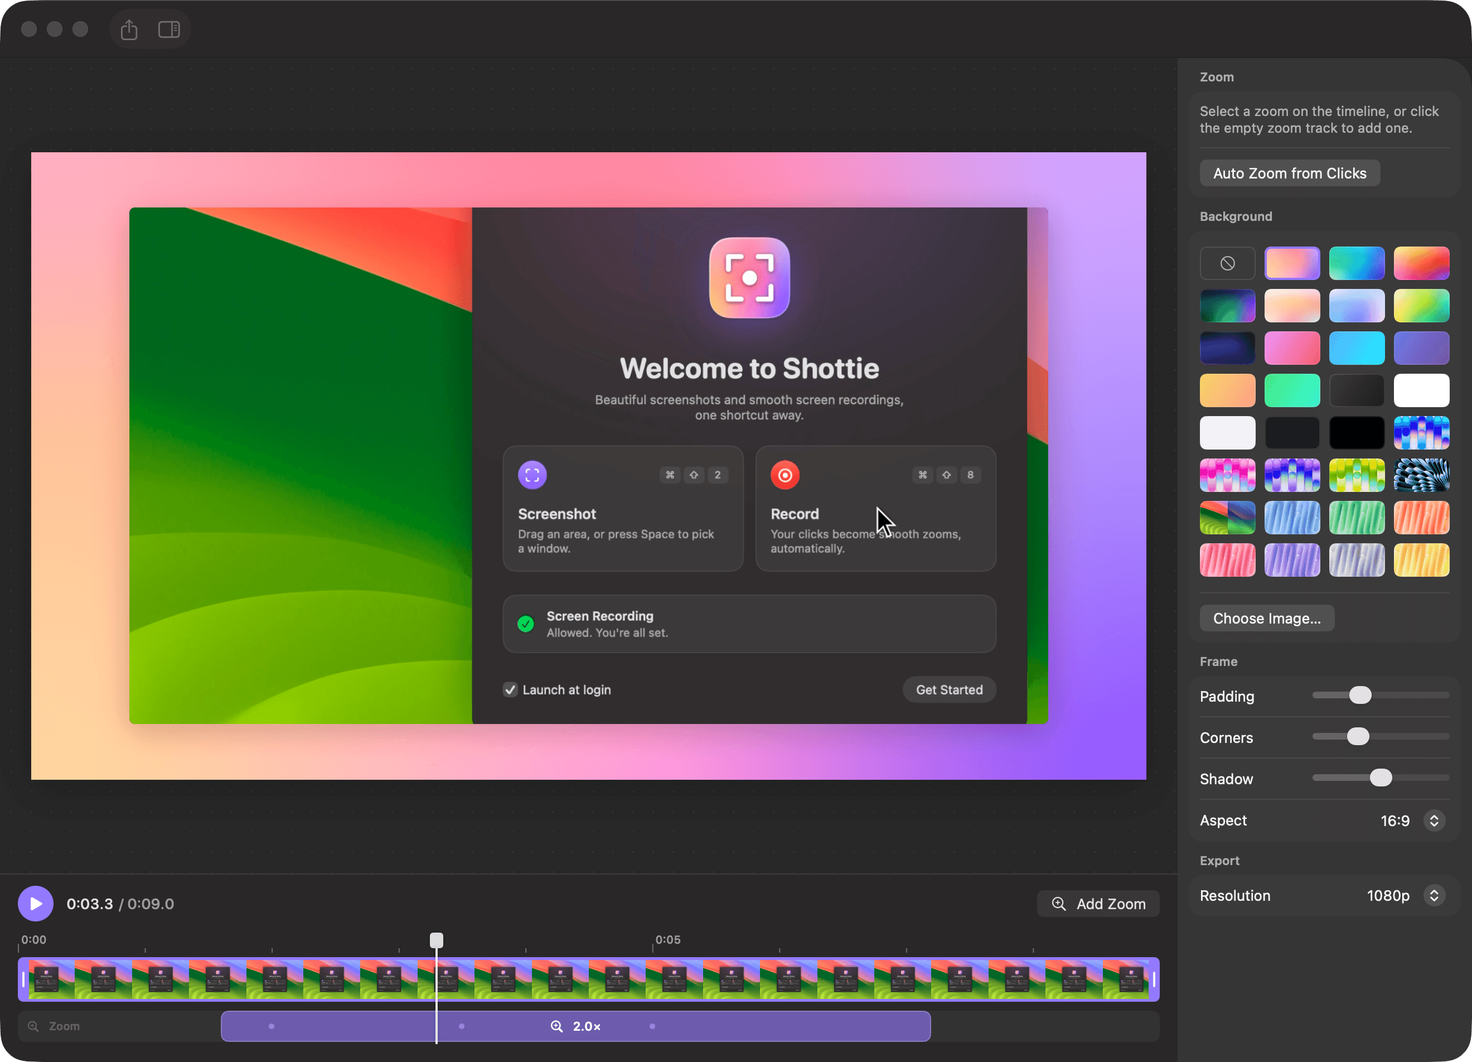Click Auto Zoom from Clicks
This screenshot has height=1062, width=1472.
(1290, 173)
